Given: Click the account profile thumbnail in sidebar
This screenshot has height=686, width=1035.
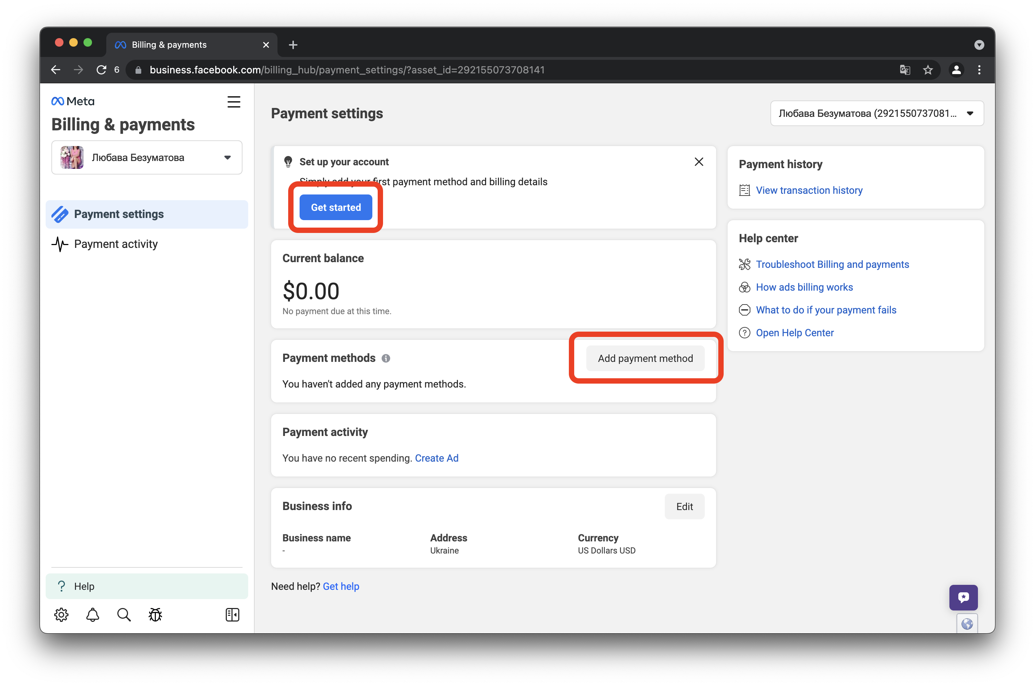Looking at the screenshot, I should pyautogui.click(x=72, y=157).
